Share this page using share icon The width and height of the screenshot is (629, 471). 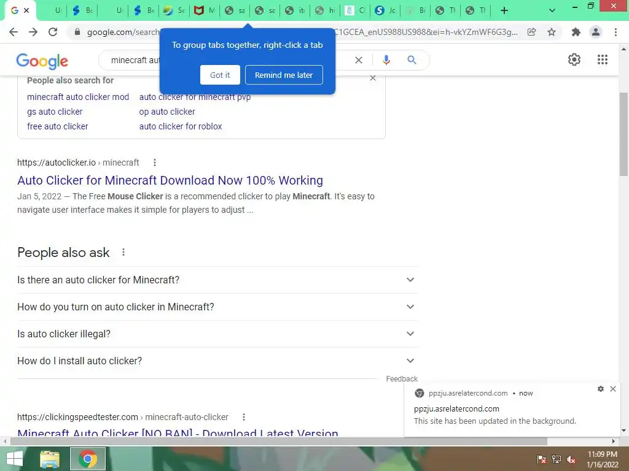(532, 32)
